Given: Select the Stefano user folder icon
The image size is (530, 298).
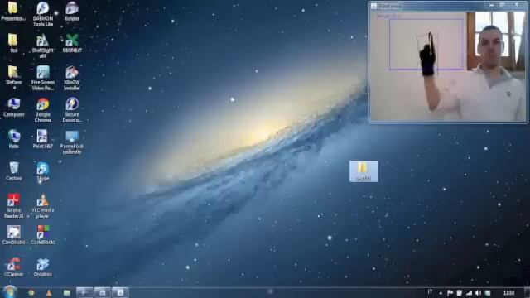Looking at the screenshot, I should pos(13,75).
